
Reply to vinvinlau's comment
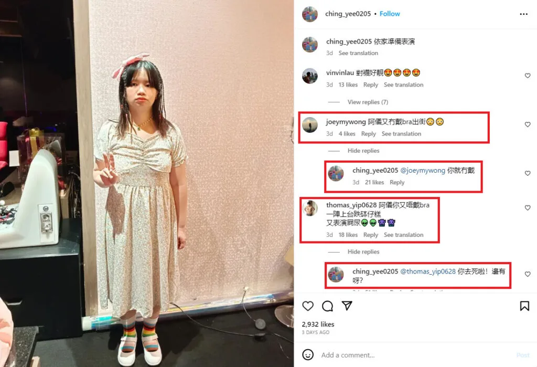click(371, 85)
